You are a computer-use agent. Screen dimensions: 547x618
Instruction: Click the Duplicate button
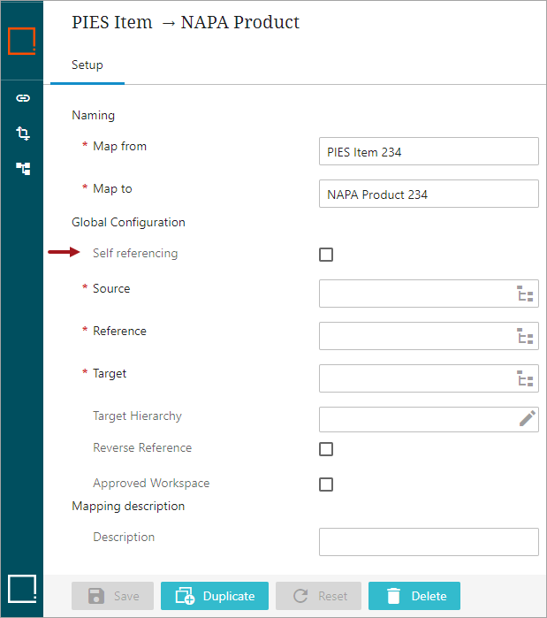click(x=215, y=596)
